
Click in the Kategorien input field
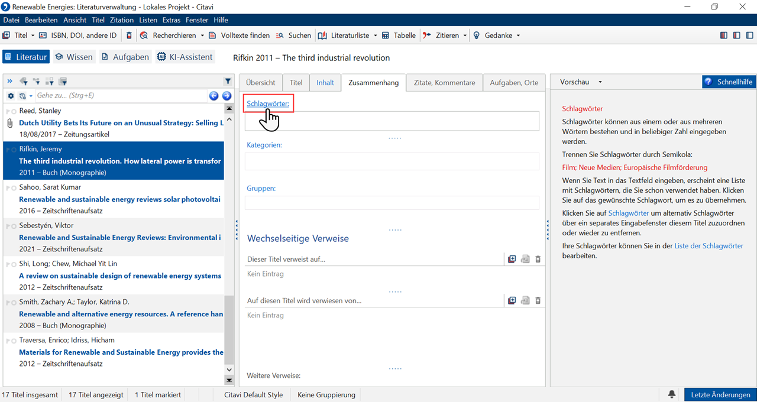point(392,161)
